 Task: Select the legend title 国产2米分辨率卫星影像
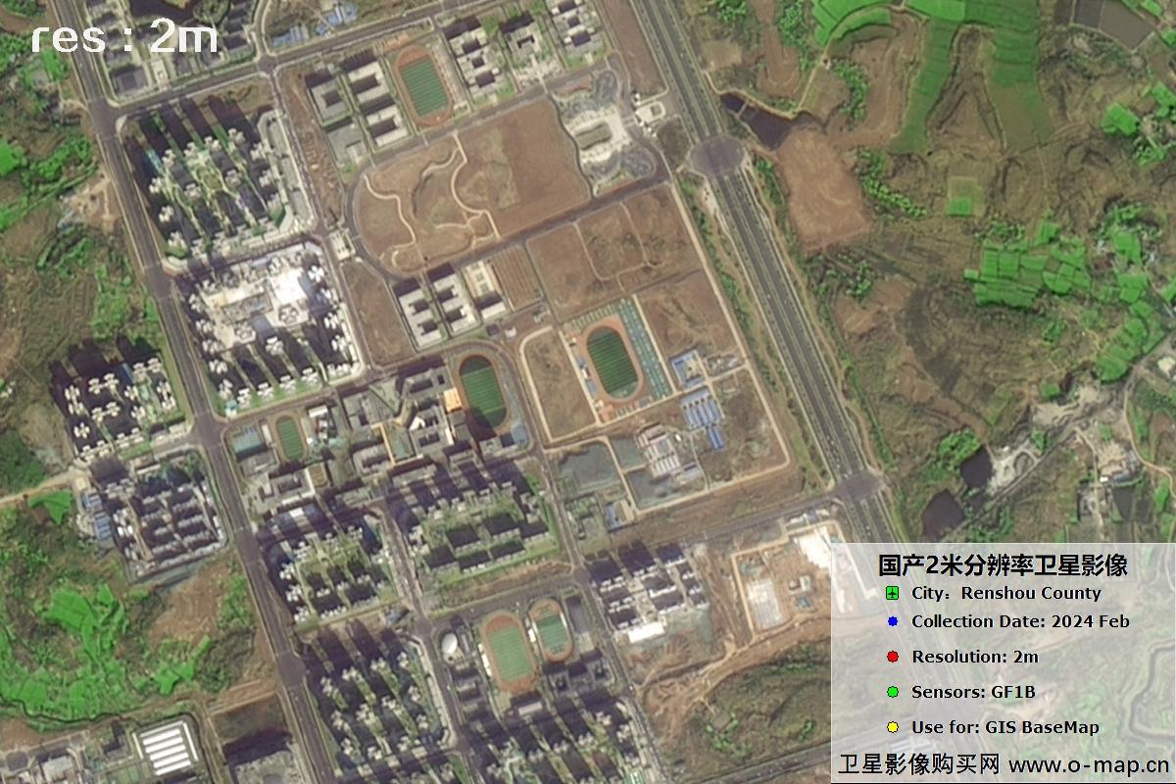pos(1002,564)
